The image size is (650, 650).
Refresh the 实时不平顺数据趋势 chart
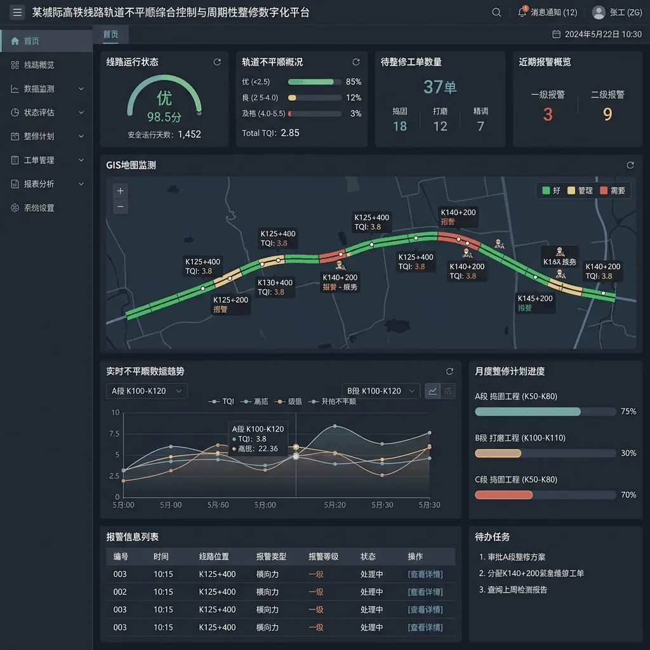point(449,371)
